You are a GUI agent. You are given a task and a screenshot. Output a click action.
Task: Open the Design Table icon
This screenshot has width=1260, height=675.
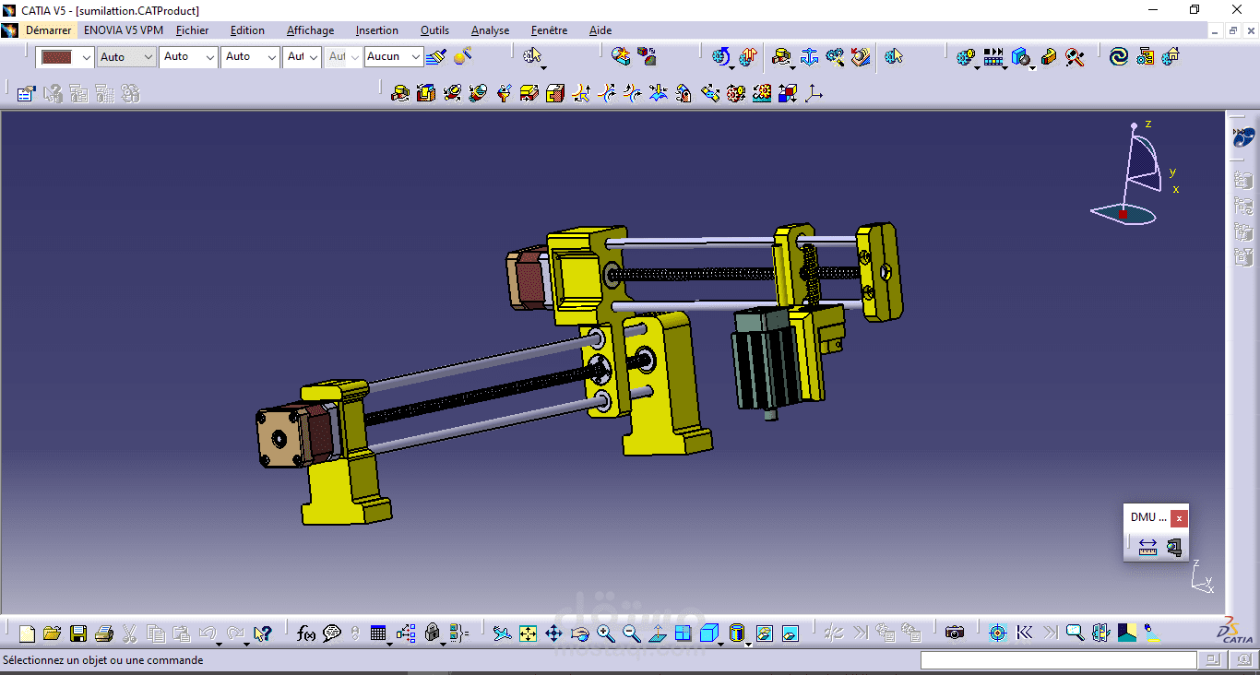378,634
